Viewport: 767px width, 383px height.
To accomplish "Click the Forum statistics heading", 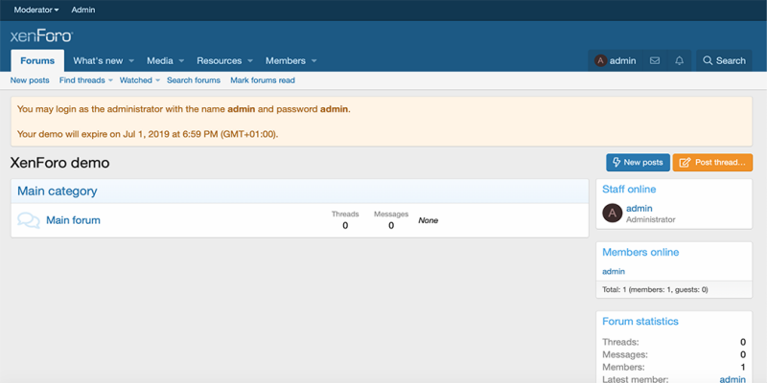I will pos(640,322).
